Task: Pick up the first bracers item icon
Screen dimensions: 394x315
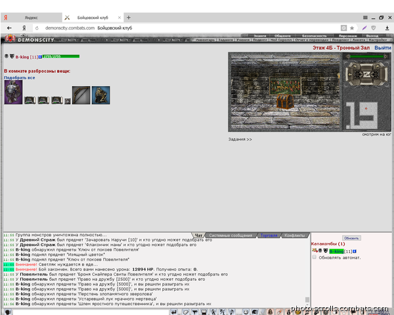Action: 30,100
